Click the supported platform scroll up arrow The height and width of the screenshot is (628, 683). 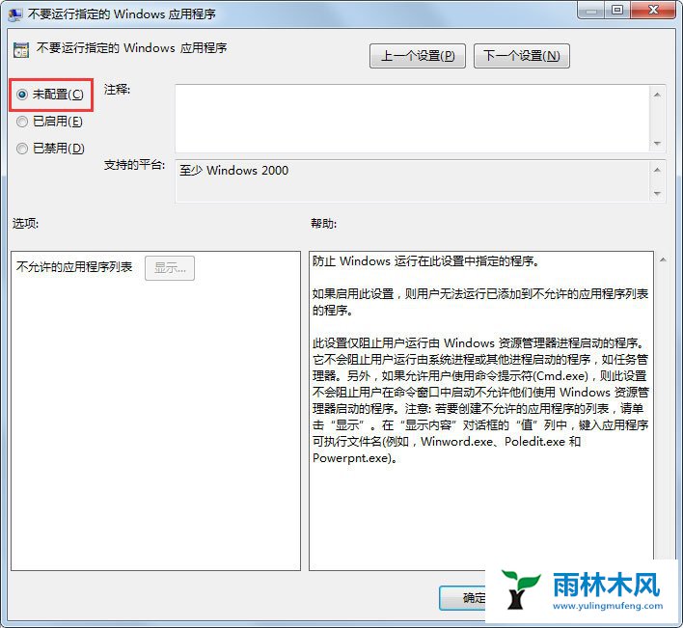657,170
